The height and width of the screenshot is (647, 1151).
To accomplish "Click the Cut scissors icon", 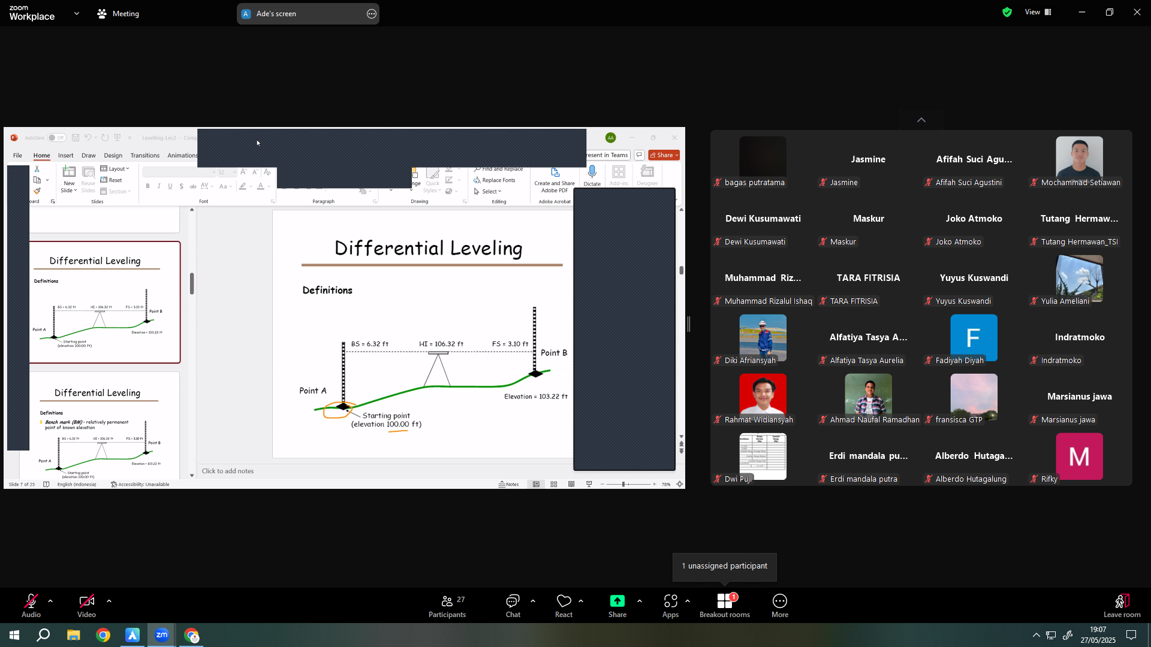I will (x=37, y=169).
